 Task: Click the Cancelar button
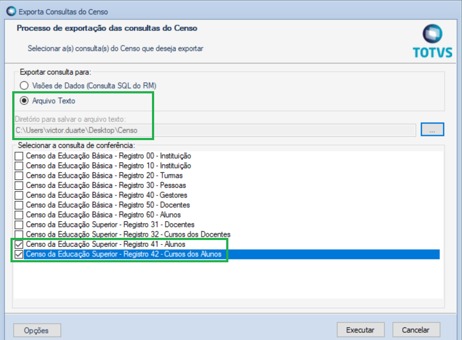(x=416, y=330)
